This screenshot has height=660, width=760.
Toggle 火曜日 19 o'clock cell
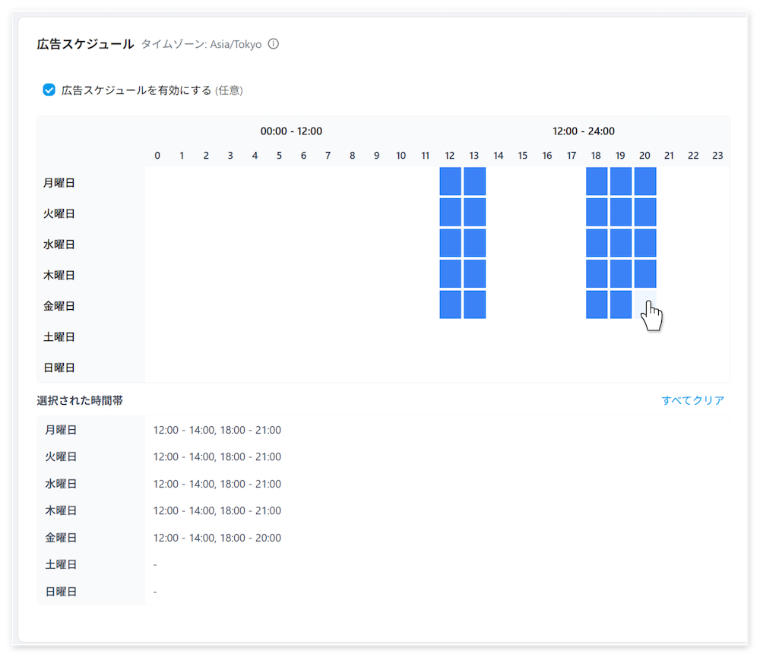coord(621,212)
